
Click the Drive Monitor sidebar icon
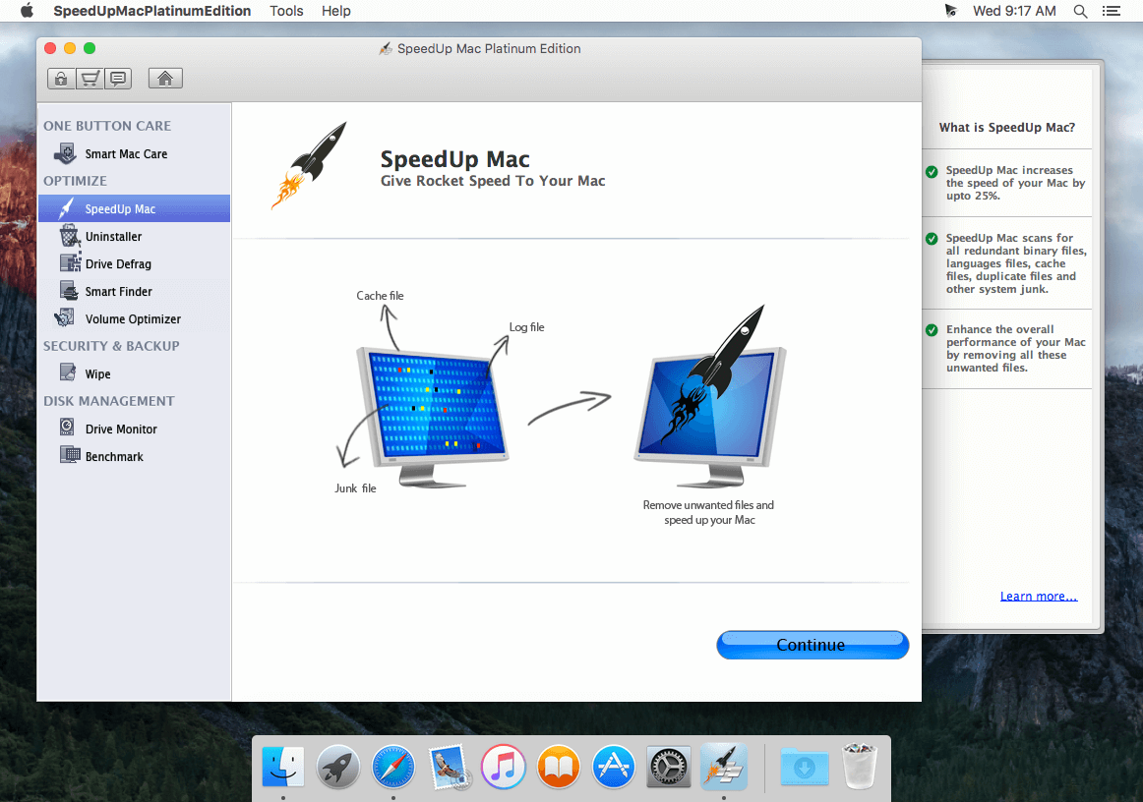(x=67, y=428)
